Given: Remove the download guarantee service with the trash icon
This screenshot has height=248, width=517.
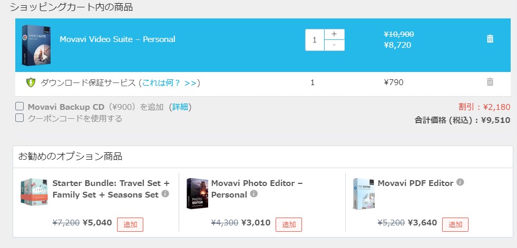Looking at the screenshot, I should click(x=490, y=82).
